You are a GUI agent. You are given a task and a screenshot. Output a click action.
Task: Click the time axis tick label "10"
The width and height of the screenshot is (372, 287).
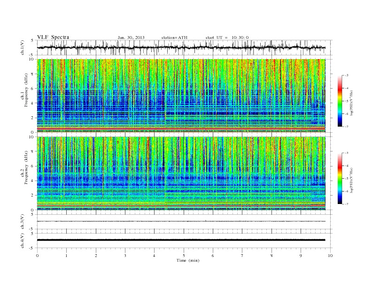pos(330,256)
